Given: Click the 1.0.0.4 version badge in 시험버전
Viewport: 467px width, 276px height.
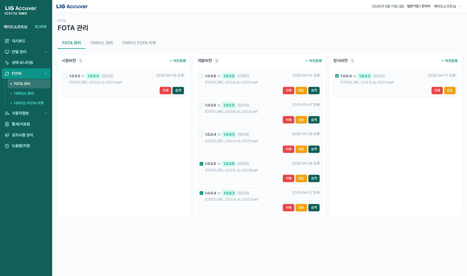Looking at the screenshot, I should pyautogui.click(x=93, y=76).
